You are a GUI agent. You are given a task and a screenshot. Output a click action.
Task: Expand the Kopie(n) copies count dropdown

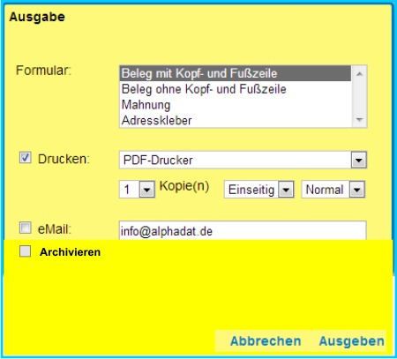click(x=146, y=190)
